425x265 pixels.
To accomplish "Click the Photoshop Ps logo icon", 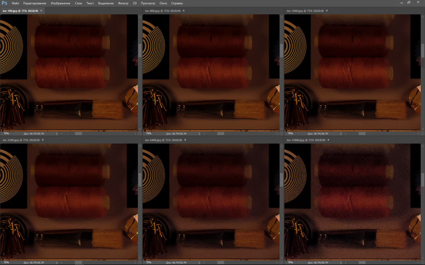I will [4, 3].
